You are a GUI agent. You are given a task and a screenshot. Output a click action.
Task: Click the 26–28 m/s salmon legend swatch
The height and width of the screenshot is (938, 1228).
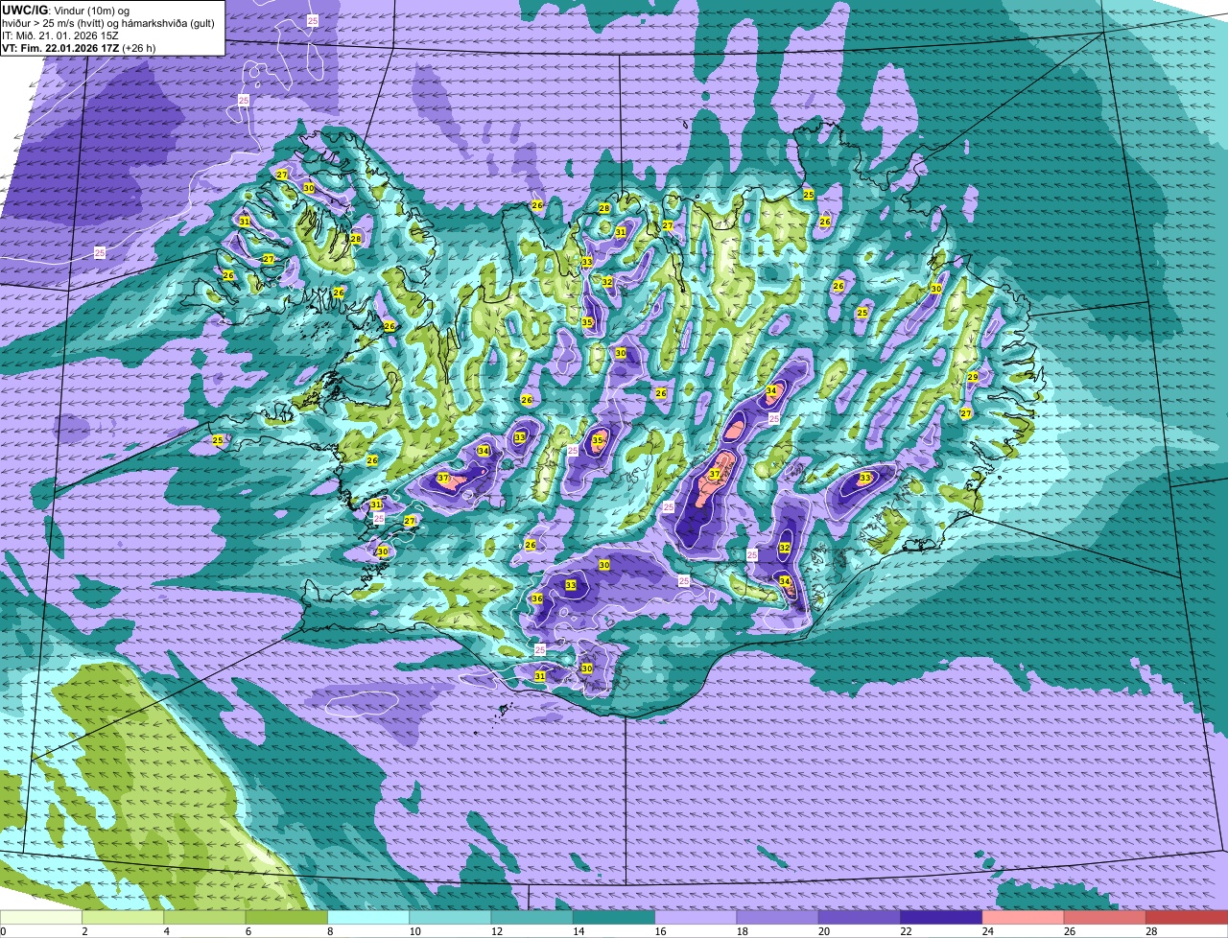(1105, 918)
